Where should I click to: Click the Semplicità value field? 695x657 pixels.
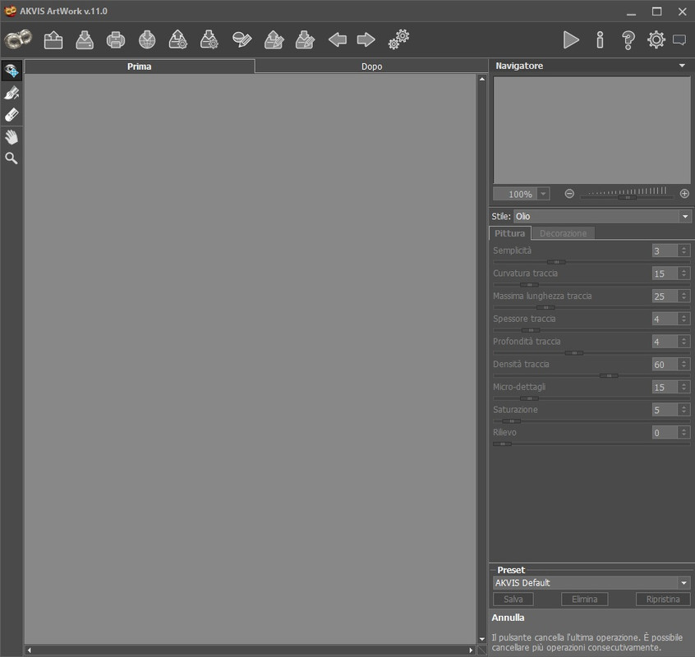click(665, 250)
